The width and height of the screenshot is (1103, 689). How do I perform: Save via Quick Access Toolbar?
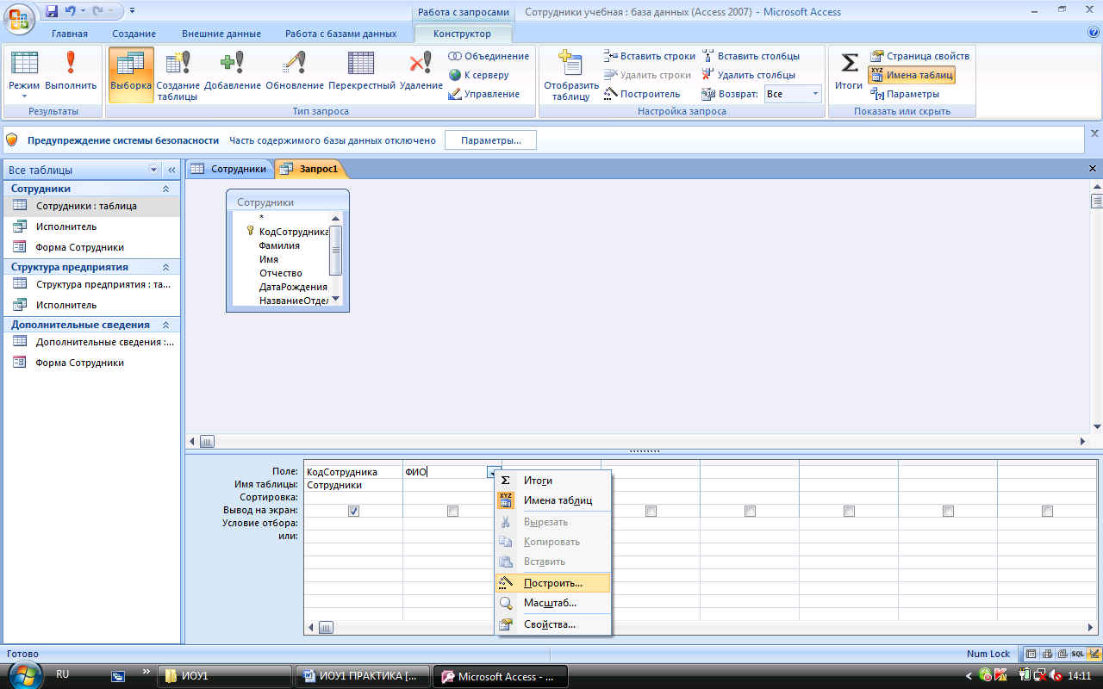tap(52, 11)
